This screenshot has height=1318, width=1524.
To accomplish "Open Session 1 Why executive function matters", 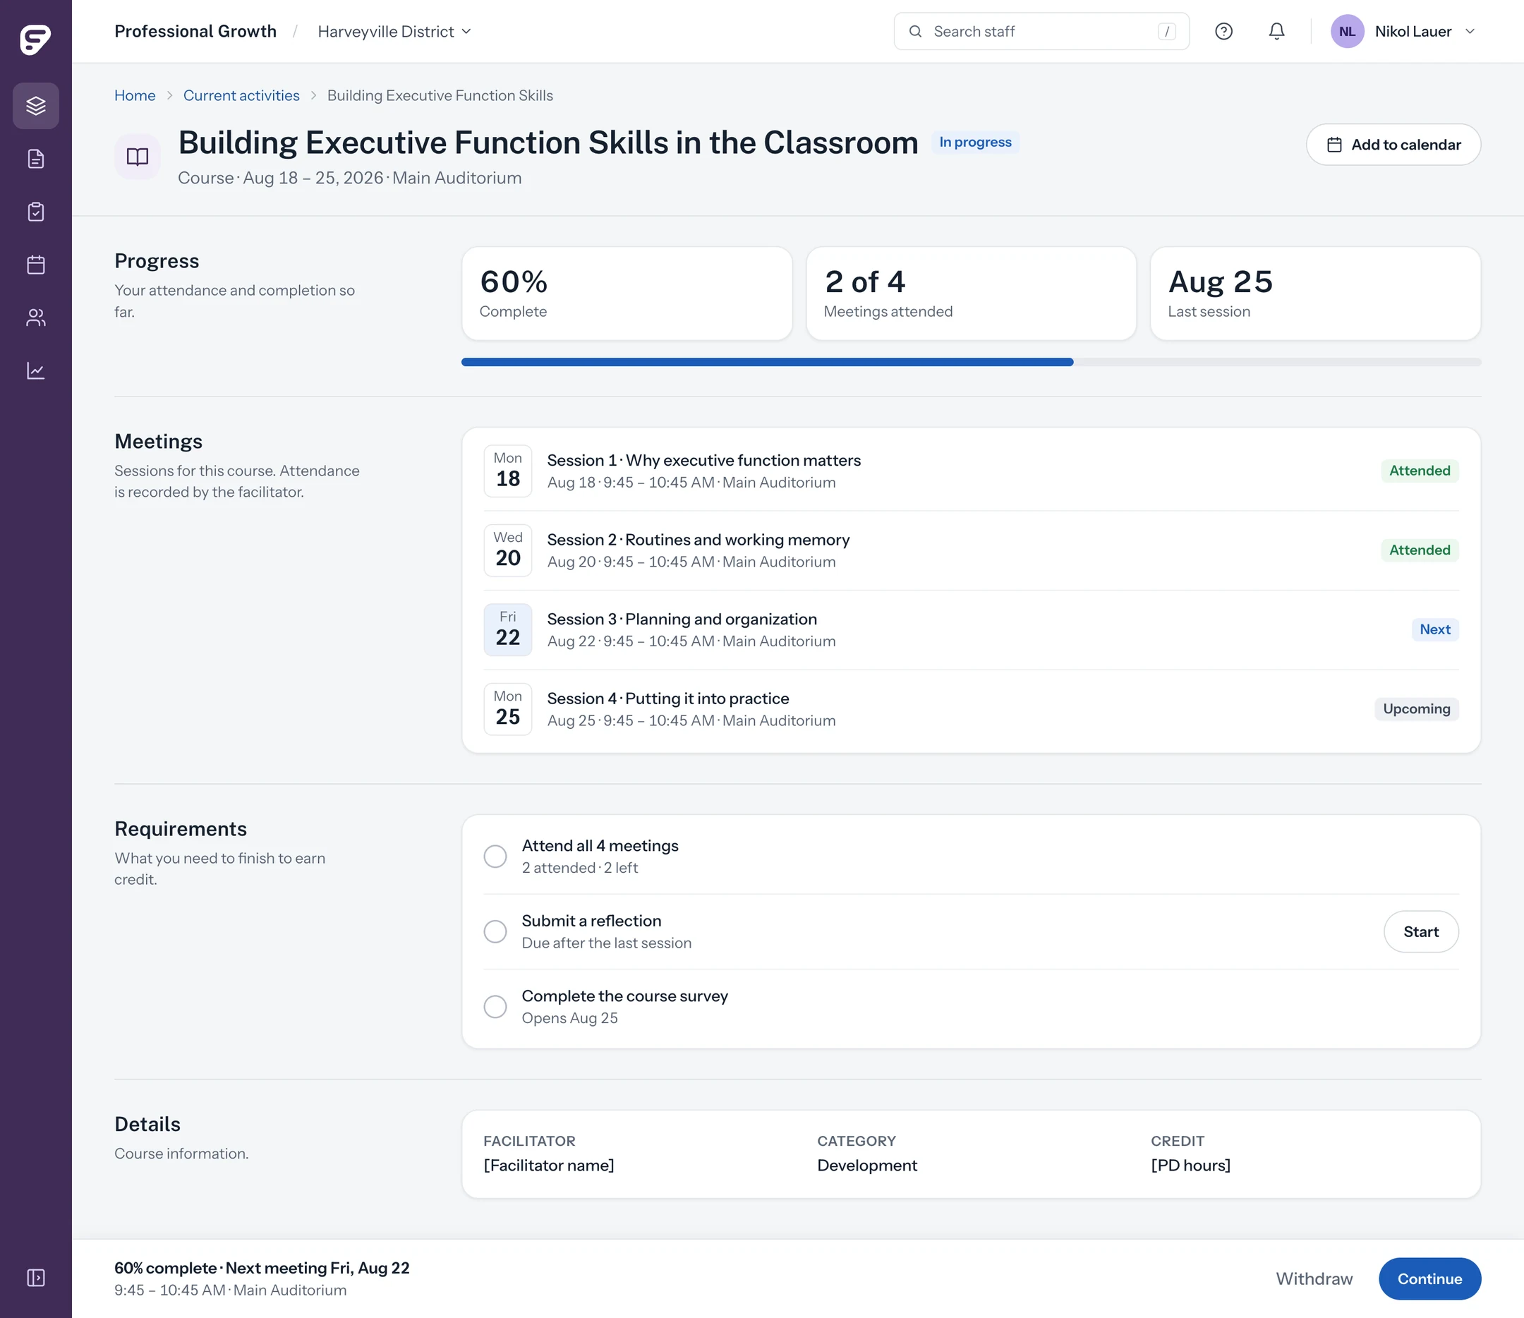I will click(971, 471).
